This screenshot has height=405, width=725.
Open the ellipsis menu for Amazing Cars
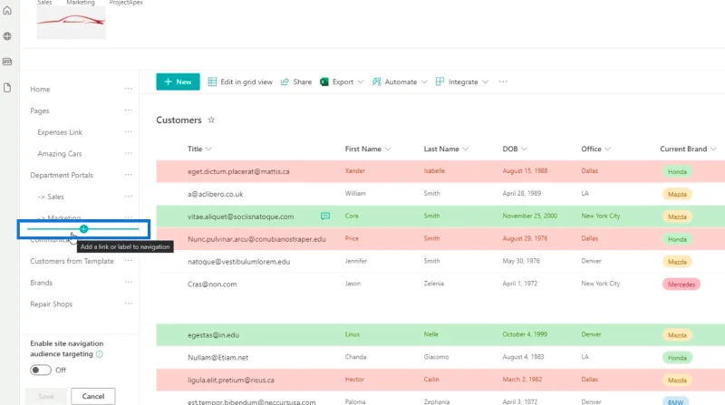pos(128,153)
